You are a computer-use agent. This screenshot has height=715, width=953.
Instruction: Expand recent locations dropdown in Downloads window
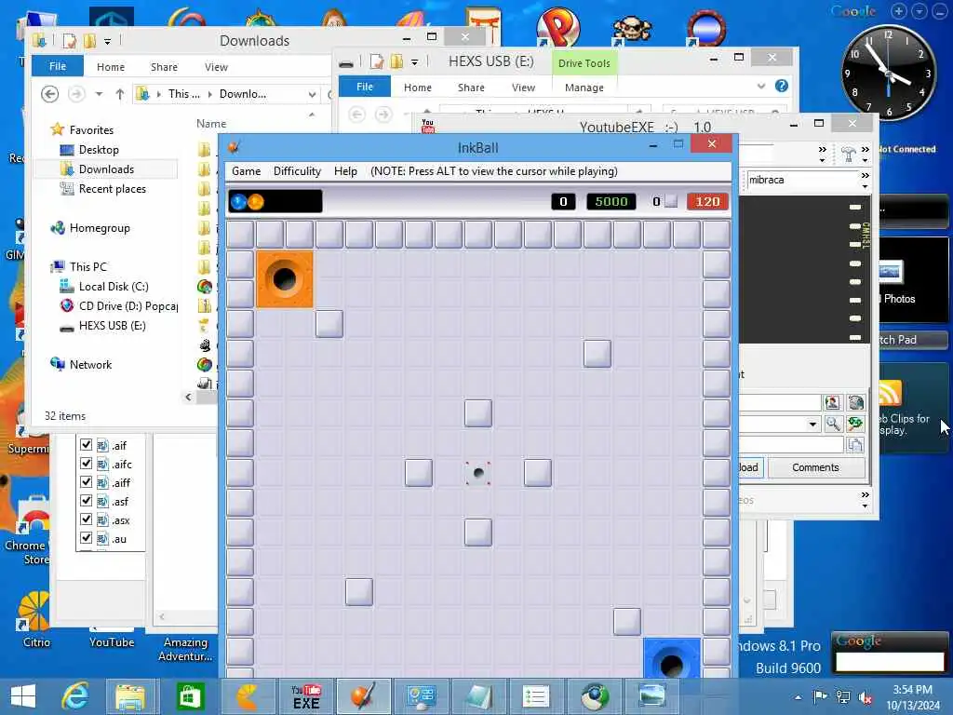(99, 94)
